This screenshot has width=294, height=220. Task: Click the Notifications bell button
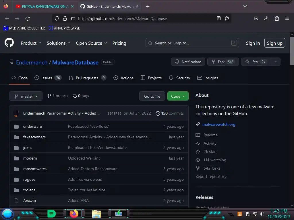point(188,62)
